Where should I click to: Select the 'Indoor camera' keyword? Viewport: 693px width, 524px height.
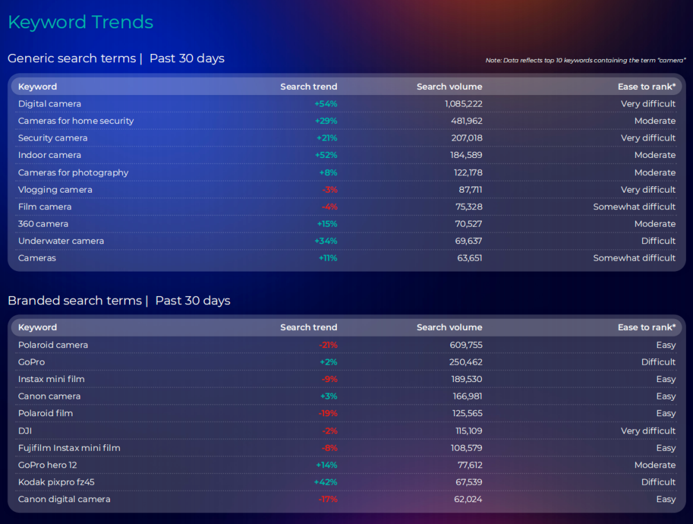click(49, 155)
